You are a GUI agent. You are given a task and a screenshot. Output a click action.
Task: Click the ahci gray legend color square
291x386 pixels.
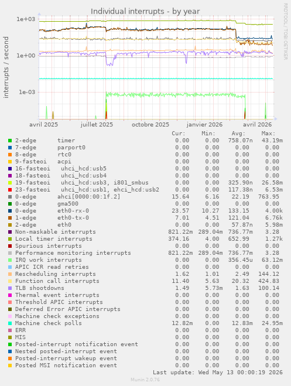(10, 197)
